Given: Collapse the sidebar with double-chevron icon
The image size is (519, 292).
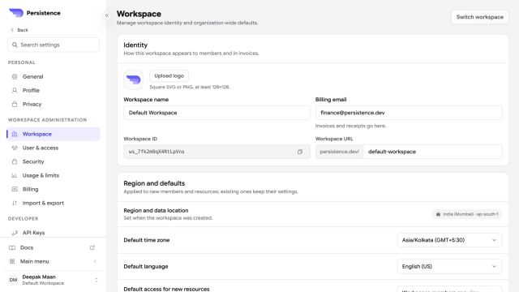Looking at the screenshot, I should [107, 15].
